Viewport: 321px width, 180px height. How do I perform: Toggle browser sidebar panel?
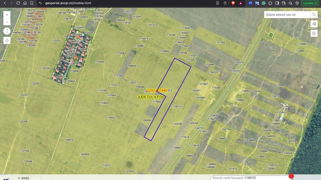click(277, 3)
